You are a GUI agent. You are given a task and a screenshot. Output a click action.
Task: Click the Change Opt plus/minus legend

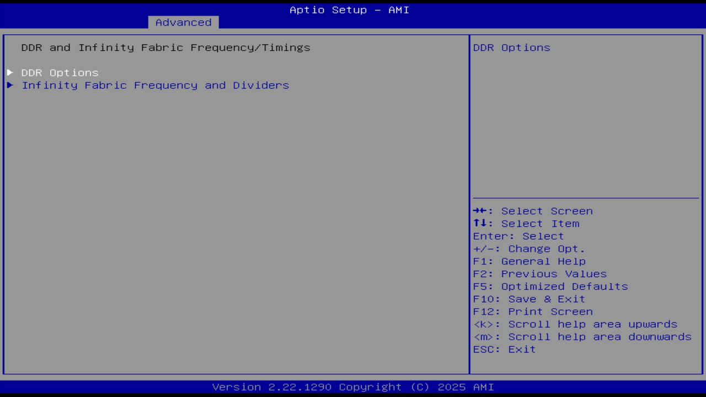point(527,249)
